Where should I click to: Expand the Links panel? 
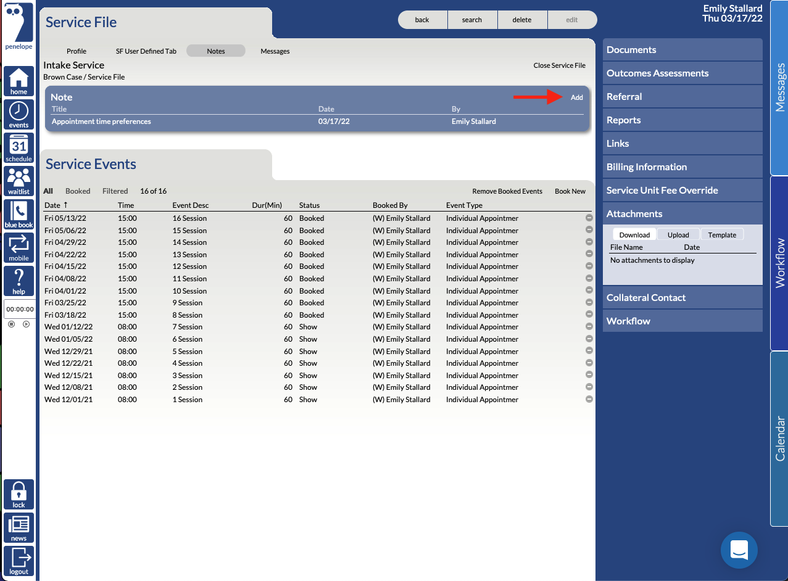(x=682, y=144)
